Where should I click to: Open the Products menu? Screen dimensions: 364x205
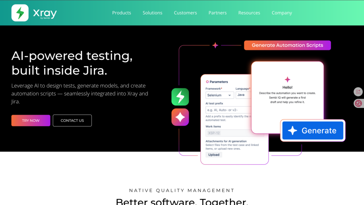(122, 13)
